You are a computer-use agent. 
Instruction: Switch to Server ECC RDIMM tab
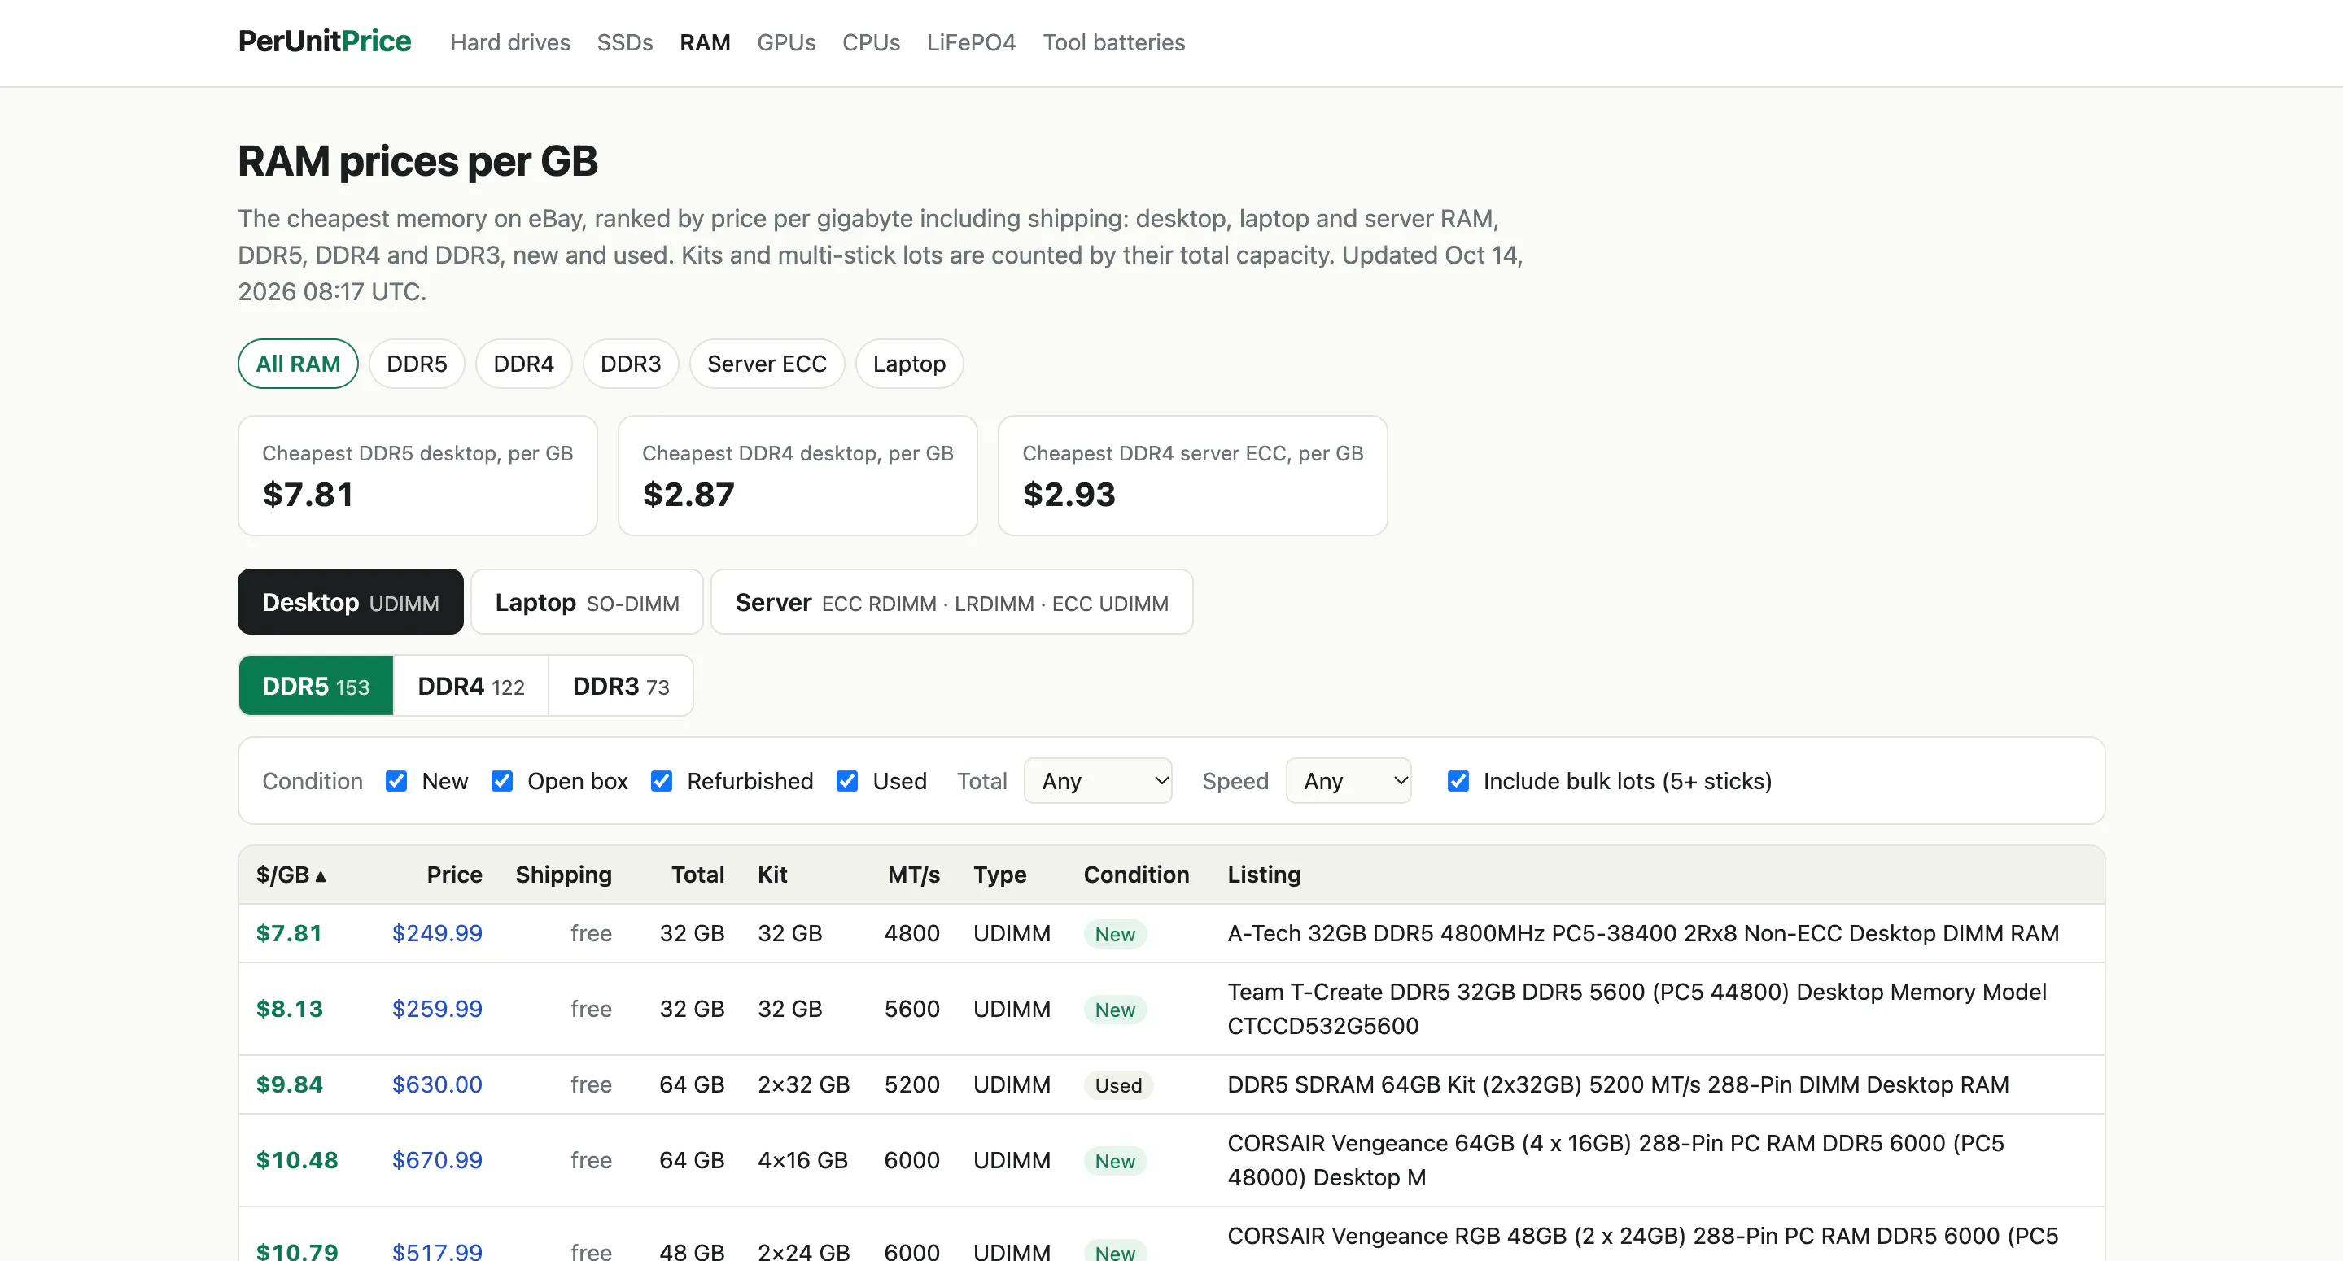coord(951,602)
